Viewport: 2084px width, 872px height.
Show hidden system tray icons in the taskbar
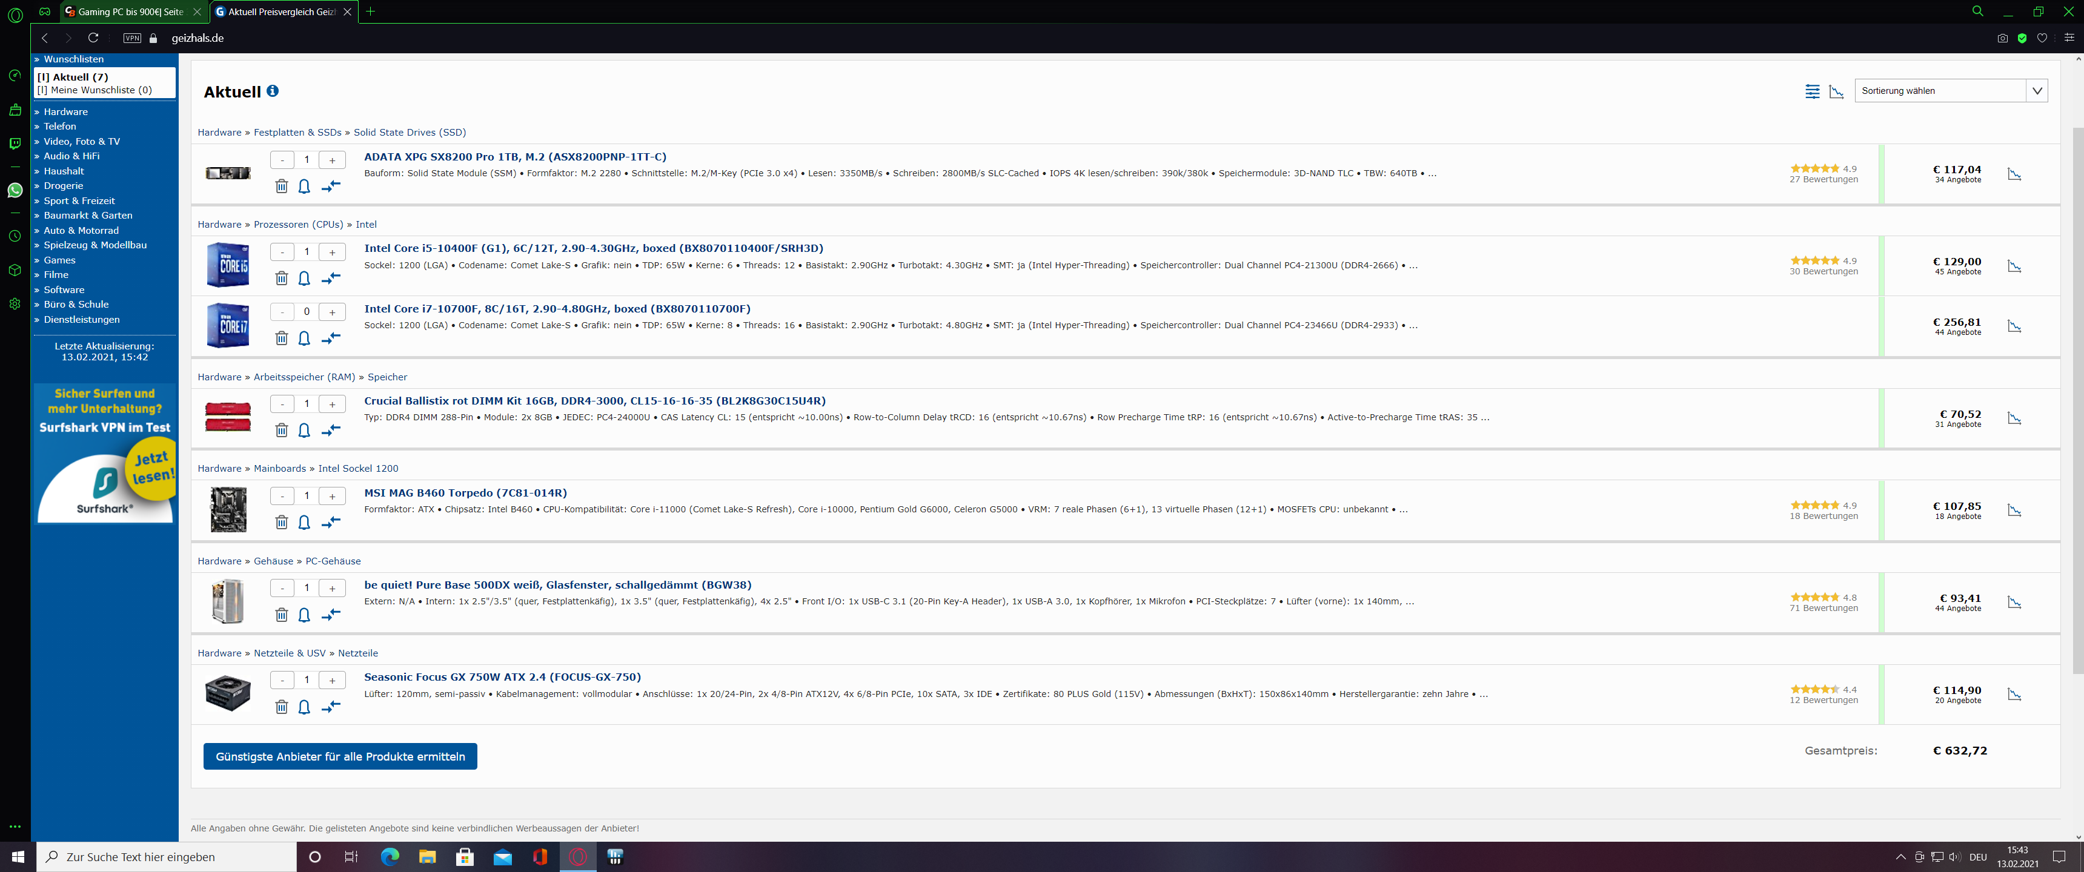pos(1900,857)
